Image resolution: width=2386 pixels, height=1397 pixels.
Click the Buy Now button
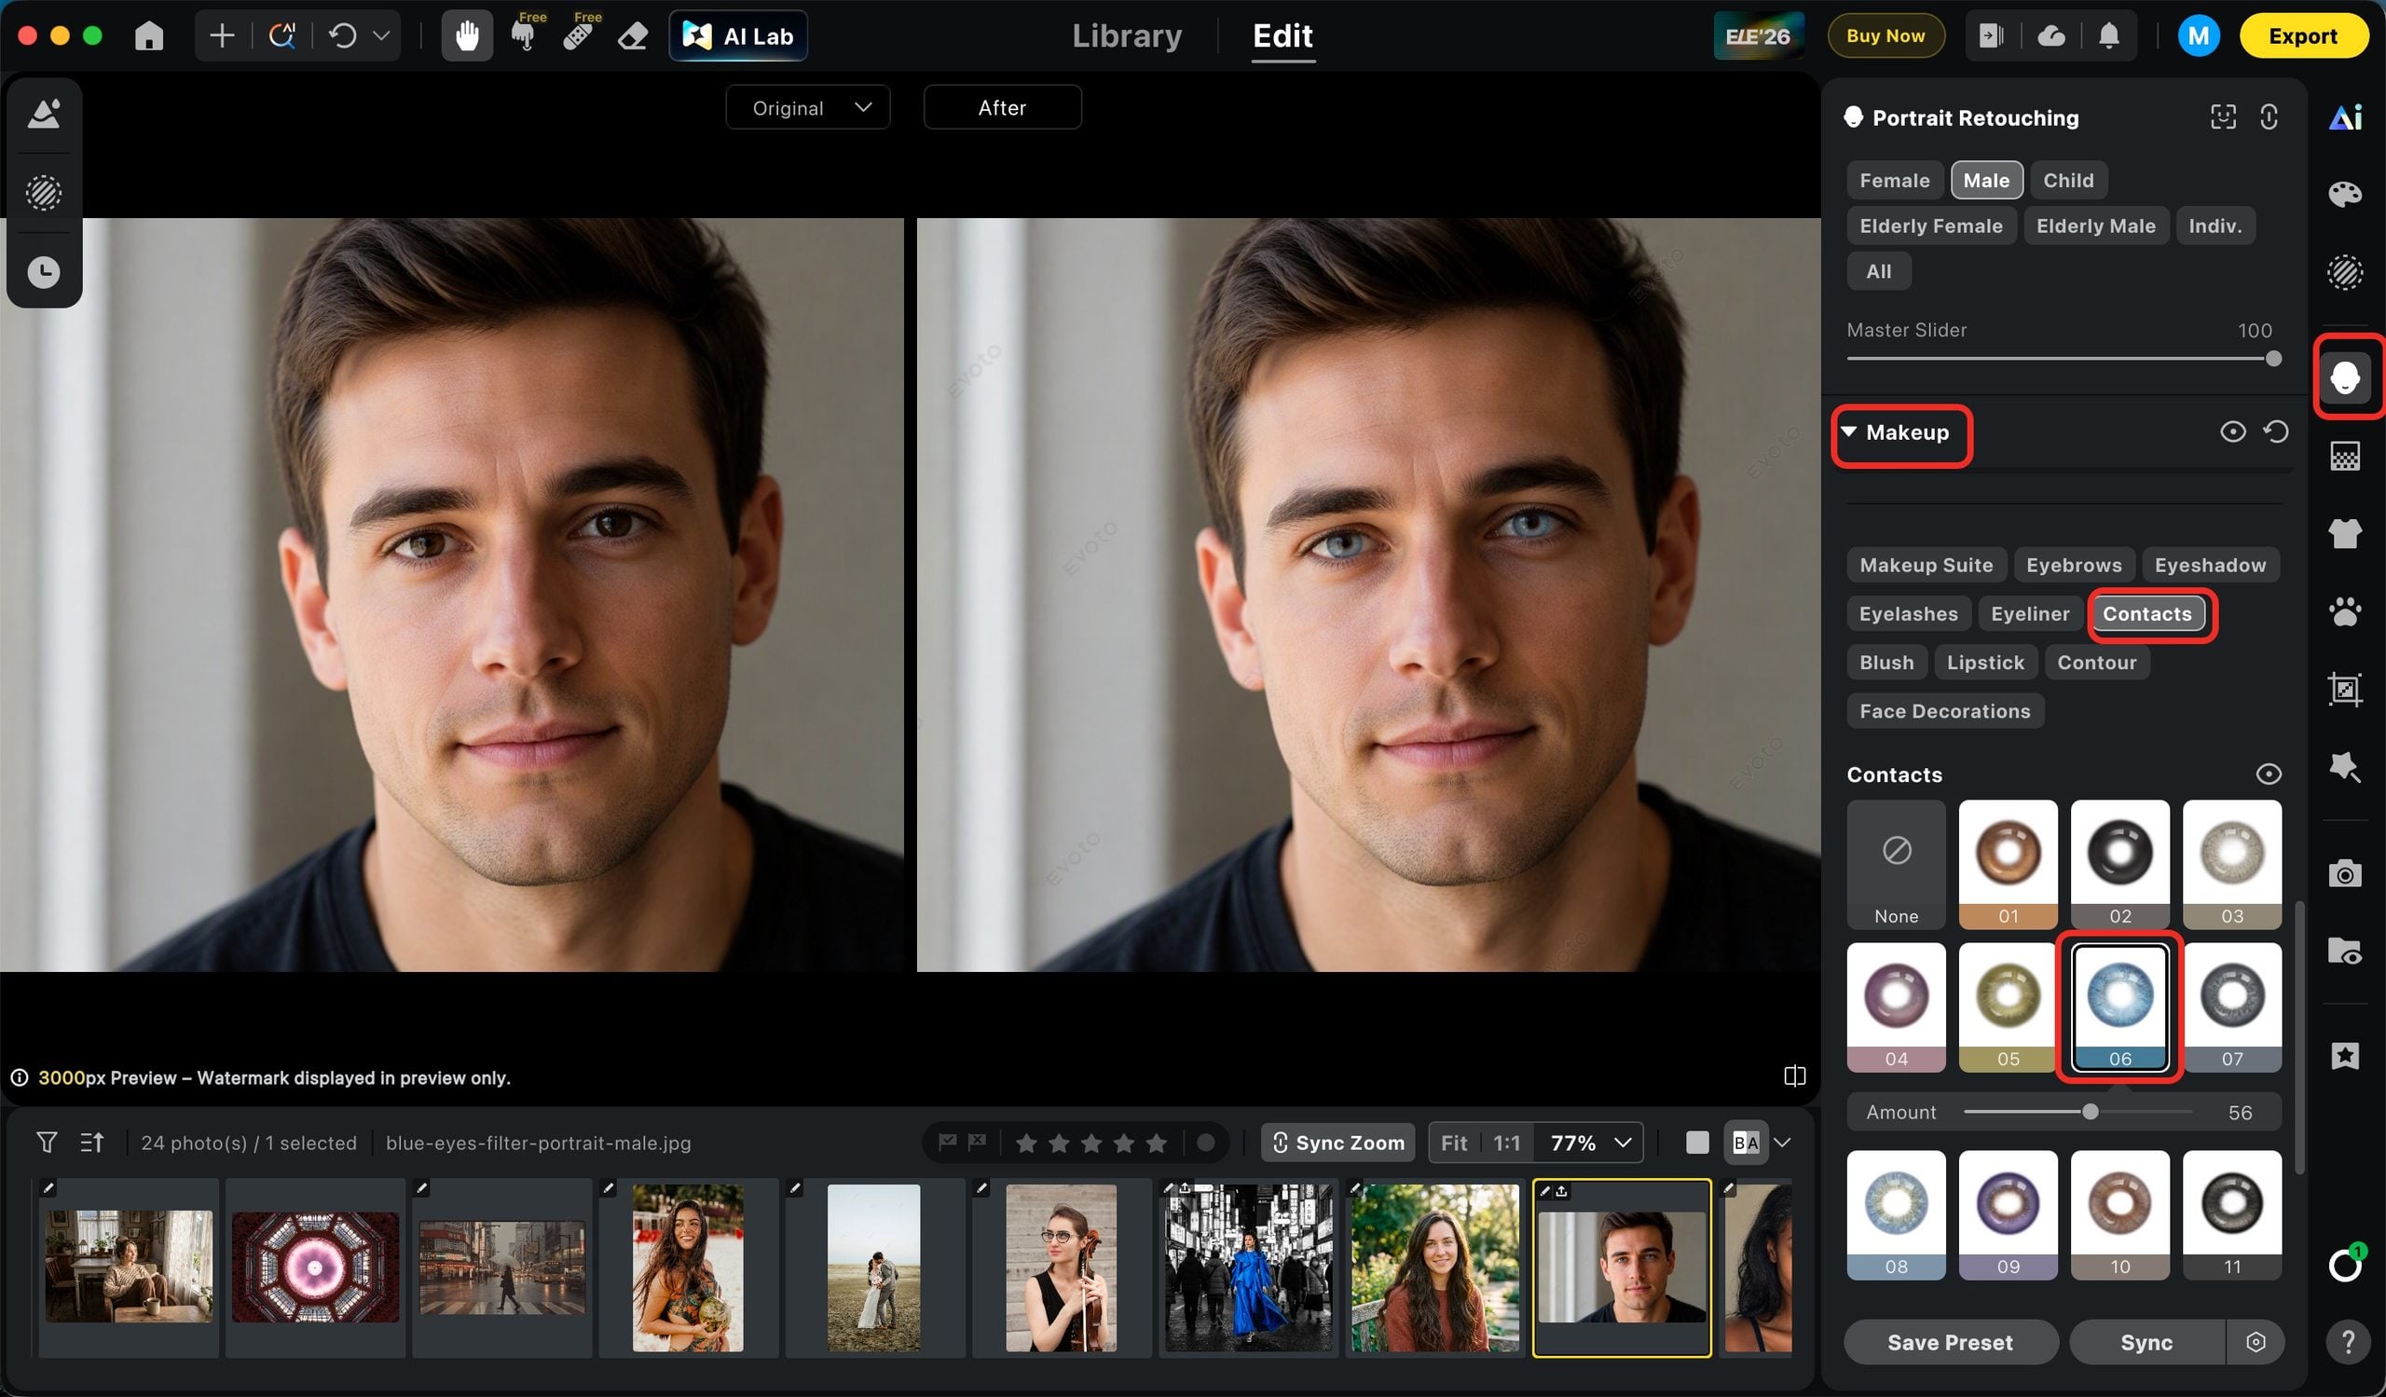1885,36
